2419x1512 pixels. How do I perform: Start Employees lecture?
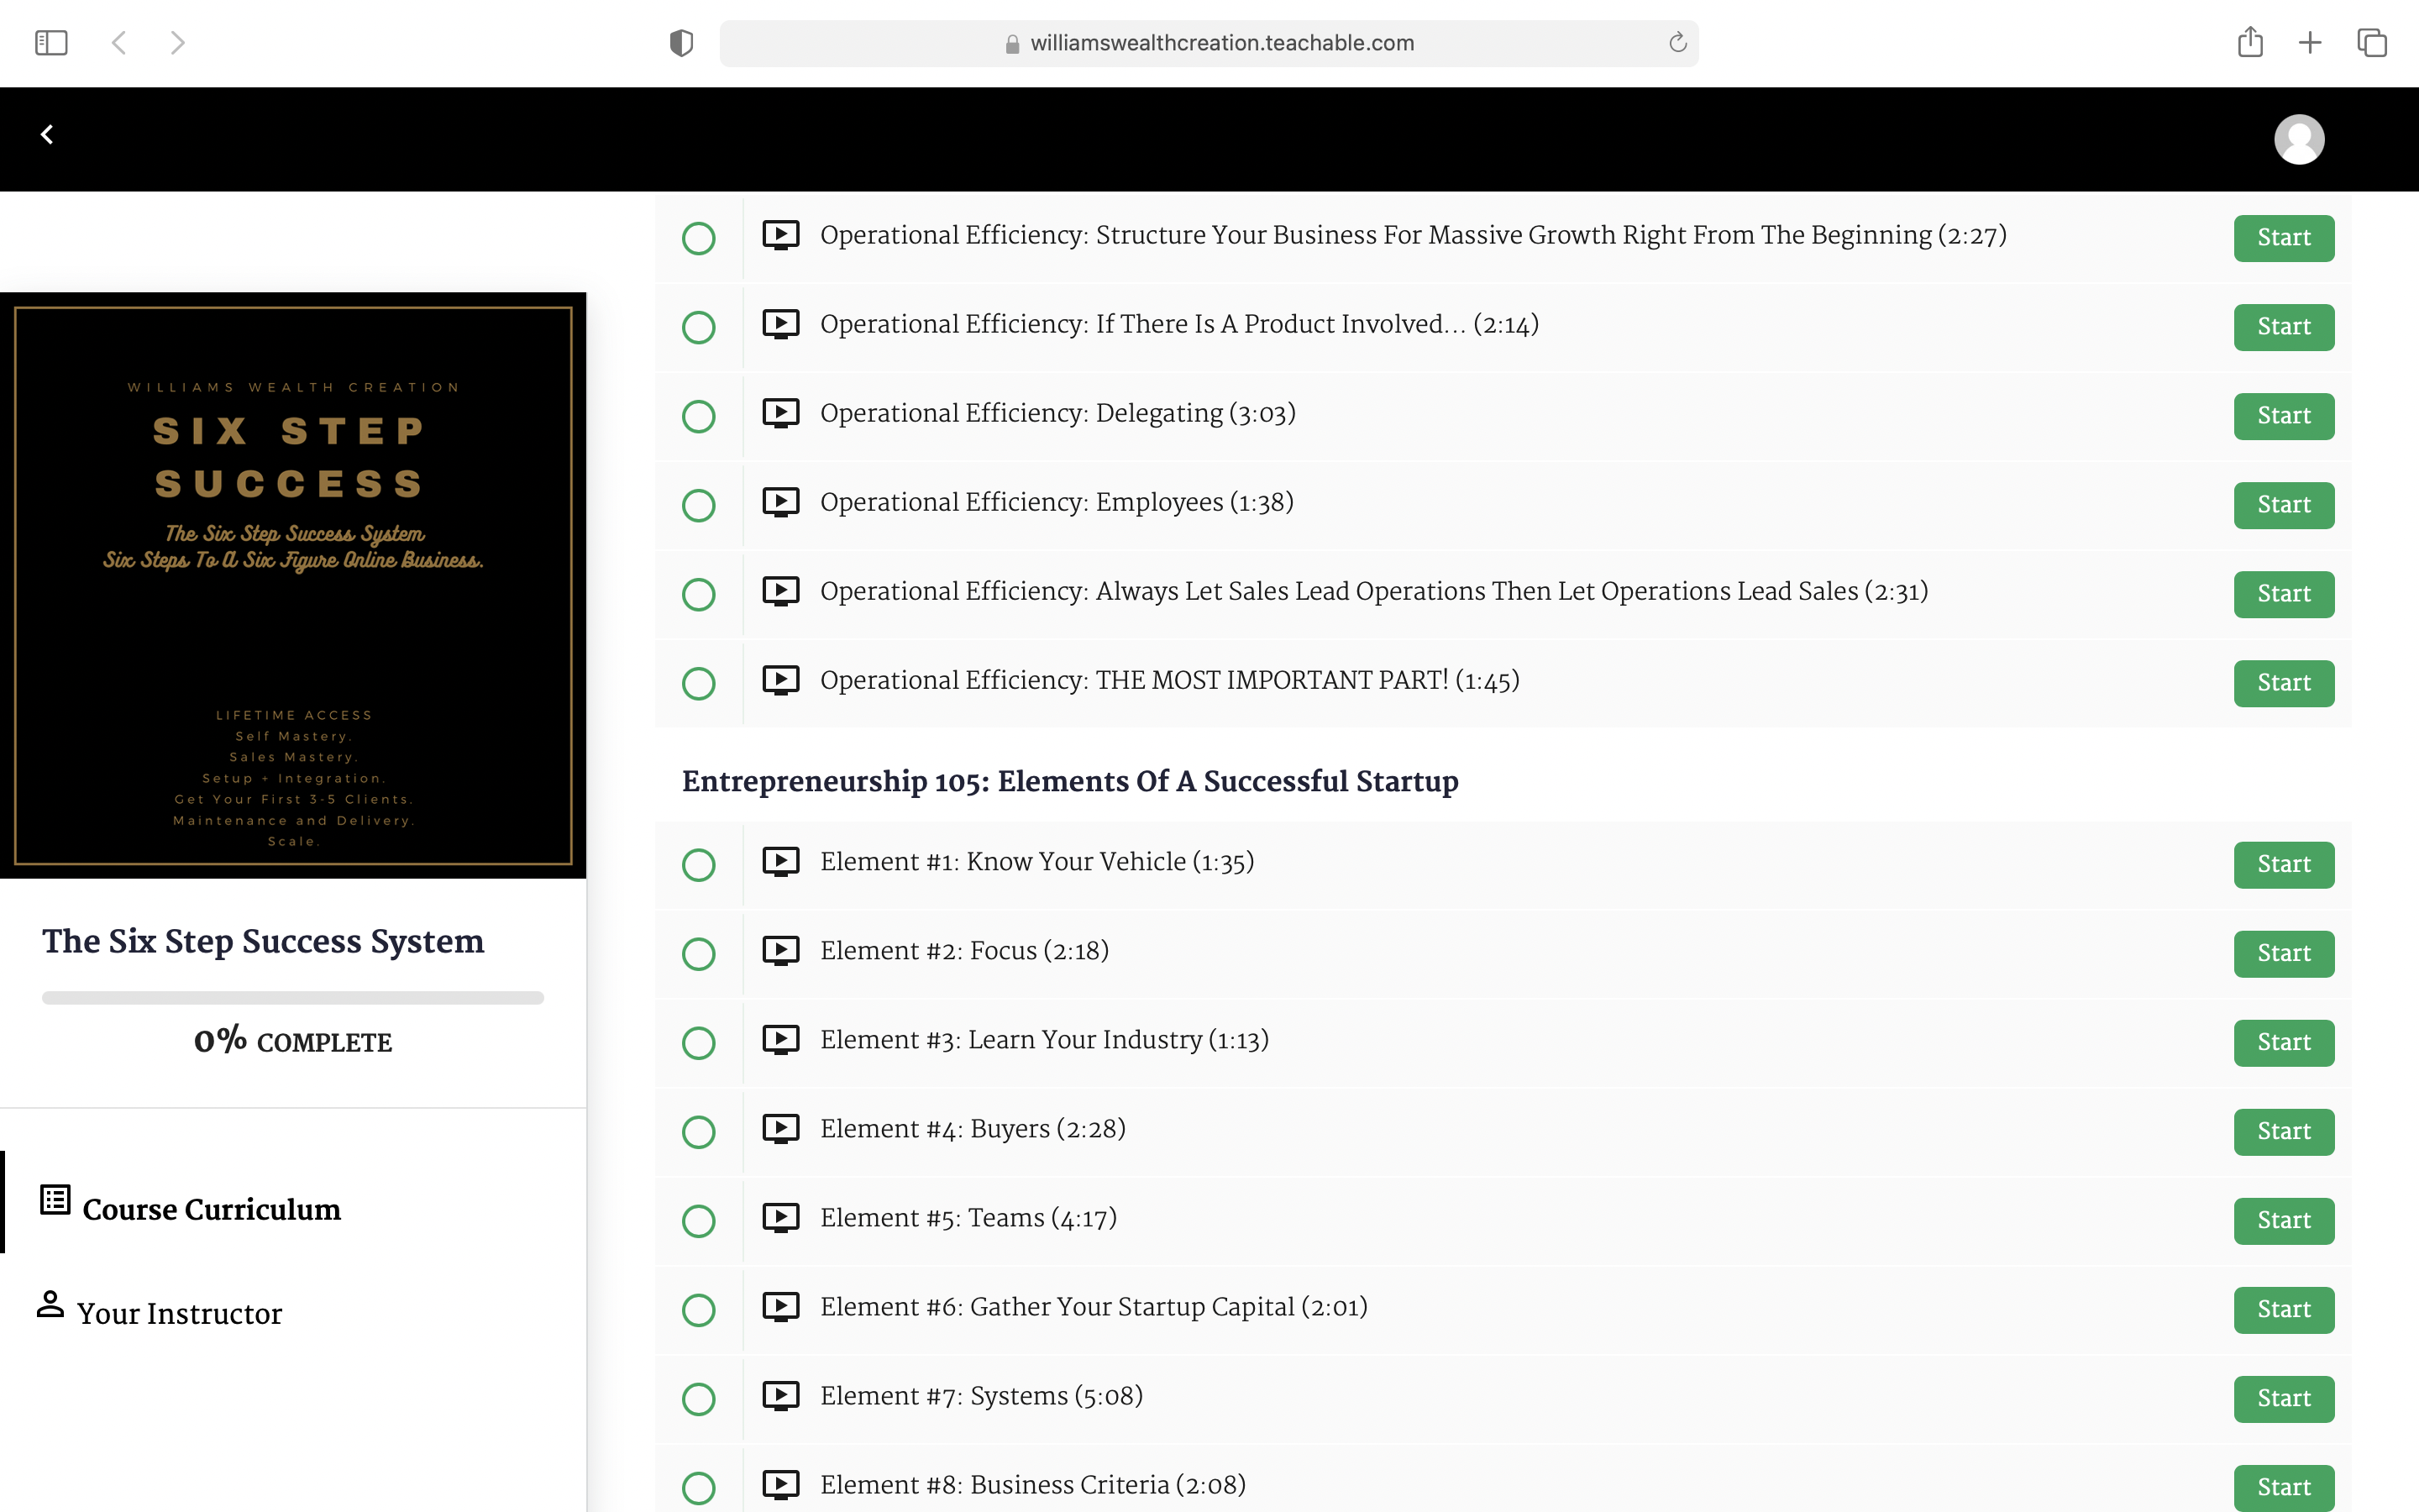coord(2284,505)
